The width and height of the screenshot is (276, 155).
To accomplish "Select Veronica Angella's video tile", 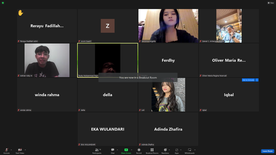I will 168,26.
